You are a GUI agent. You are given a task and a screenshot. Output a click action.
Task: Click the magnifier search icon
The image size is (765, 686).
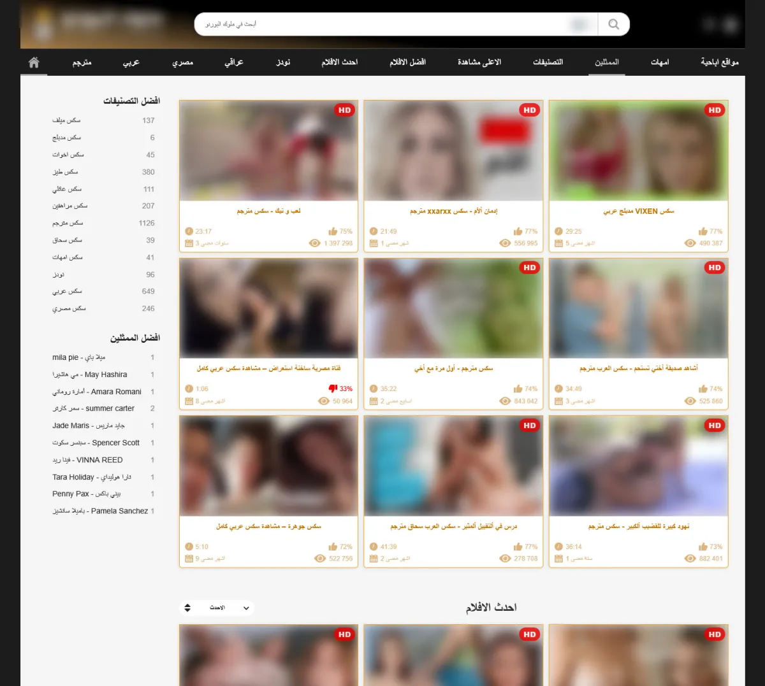(x=613, y=24)
